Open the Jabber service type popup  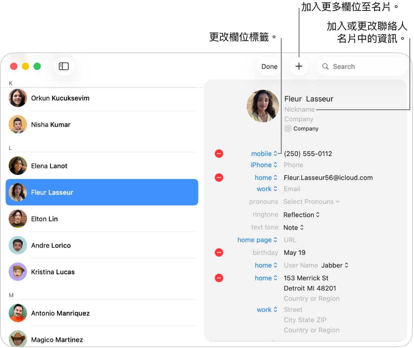[335, 265]
